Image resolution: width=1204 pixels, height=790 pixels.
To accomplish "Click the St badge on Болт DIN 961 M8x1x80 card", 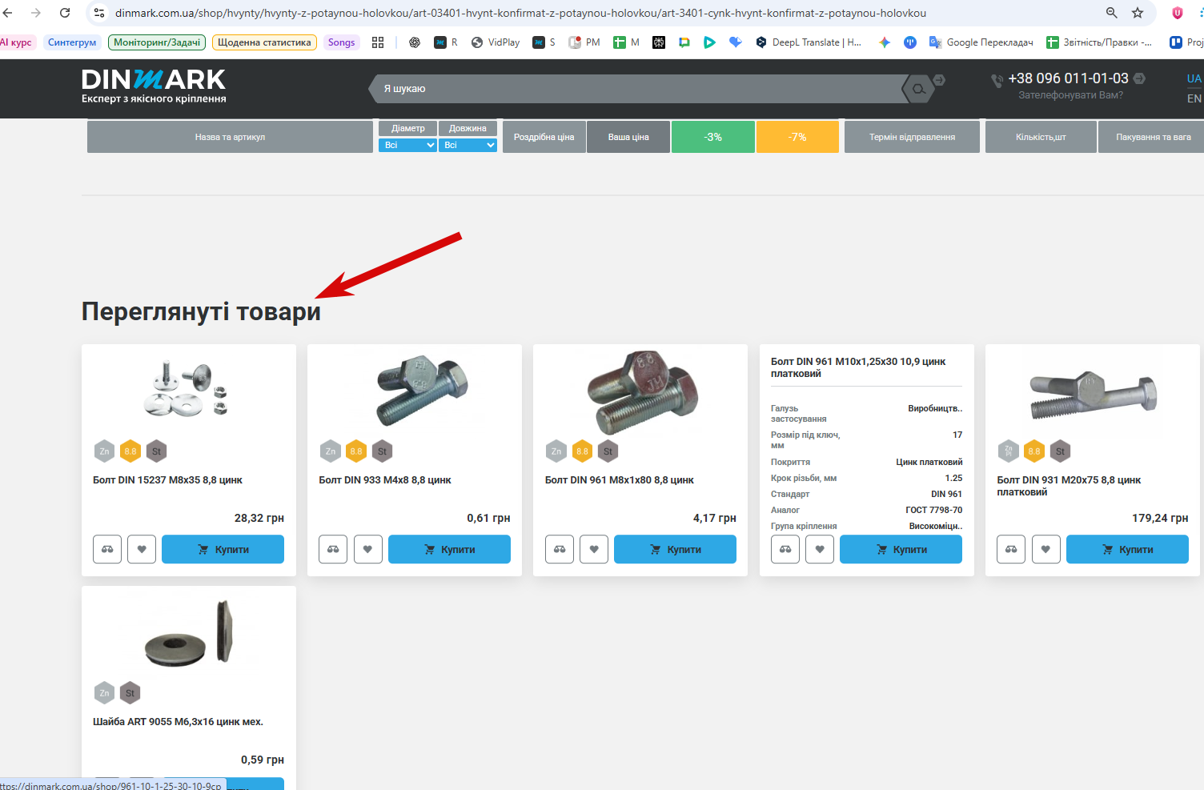I will coord(608,451).
